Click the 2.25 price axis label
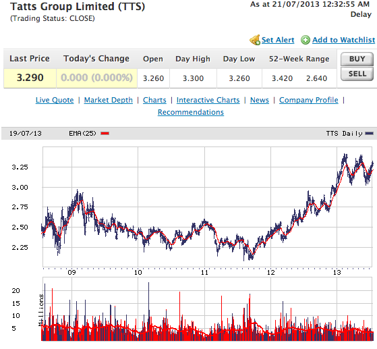This screenshot has height=349, width=377. (x=20, y=248)
